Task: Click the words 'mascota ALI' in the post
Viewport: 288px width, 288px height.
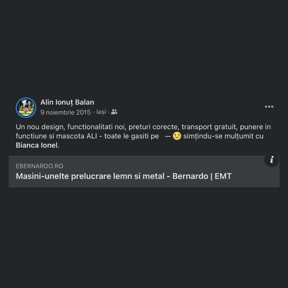Action: (76, 136)
